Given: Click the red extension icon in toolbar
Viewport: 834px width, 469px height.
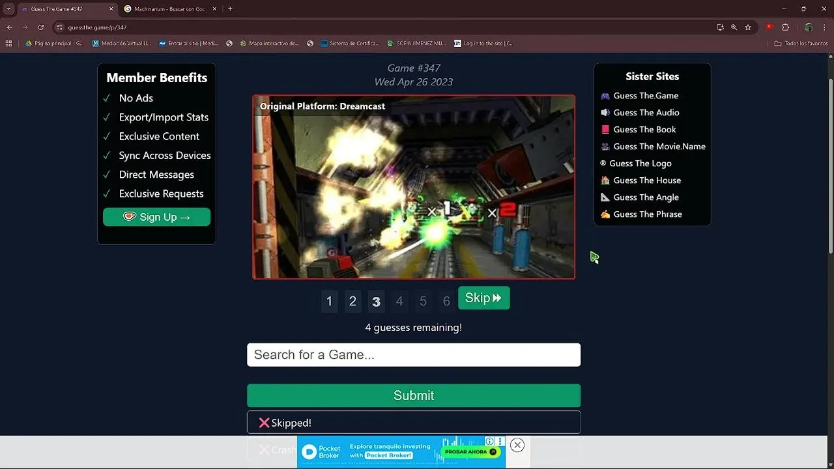Looking at the screenshot, I should click(x=769, y=27).
